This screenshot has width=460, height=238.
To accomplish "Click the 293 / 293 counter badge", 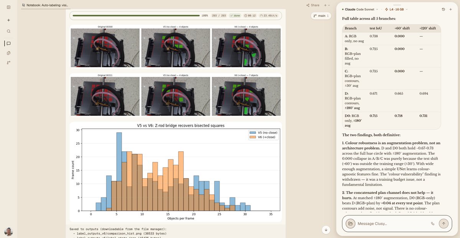I will (219, 16).
